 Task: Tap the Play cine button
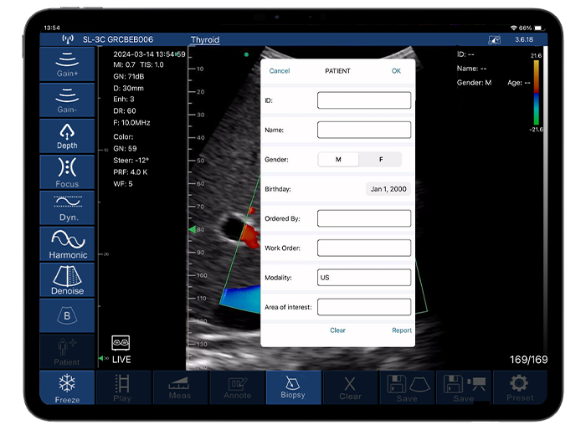tap(123, 387)
